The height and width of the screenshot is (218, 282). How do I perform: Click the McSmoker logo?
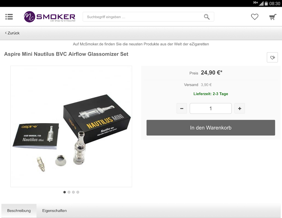pos(50,17)
